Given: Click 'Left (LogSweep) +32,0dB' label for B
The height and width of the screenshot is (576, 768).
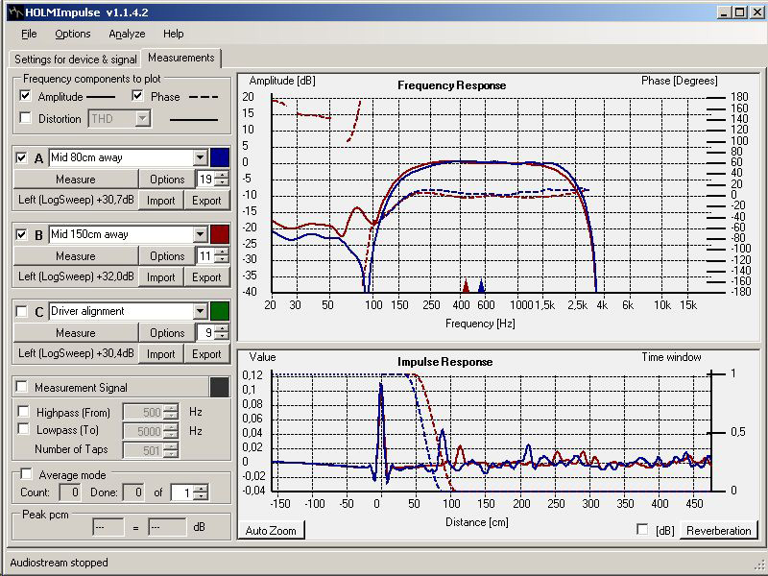Looking at the screenshot, I should pos(76,276).
